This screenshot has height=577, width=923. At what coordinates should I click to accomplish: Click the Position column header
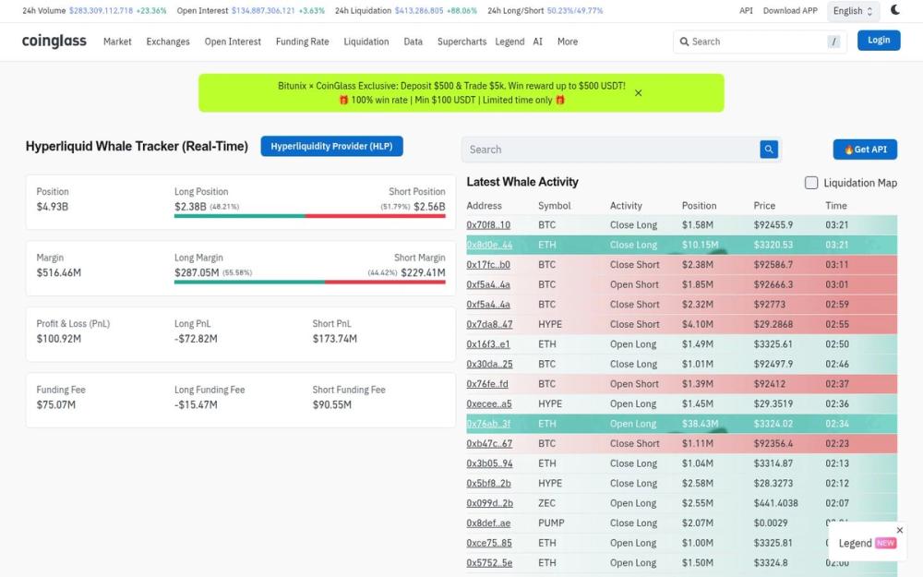tap(699, 206)
